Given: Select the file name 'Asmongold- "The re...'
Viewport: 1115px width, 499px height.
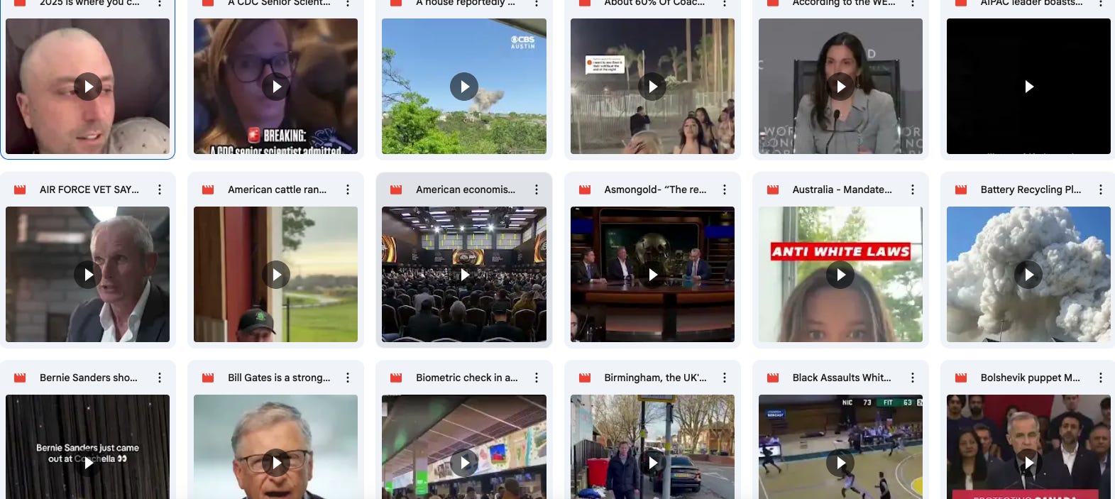Looking at the screenshot, I should (655, 190).
